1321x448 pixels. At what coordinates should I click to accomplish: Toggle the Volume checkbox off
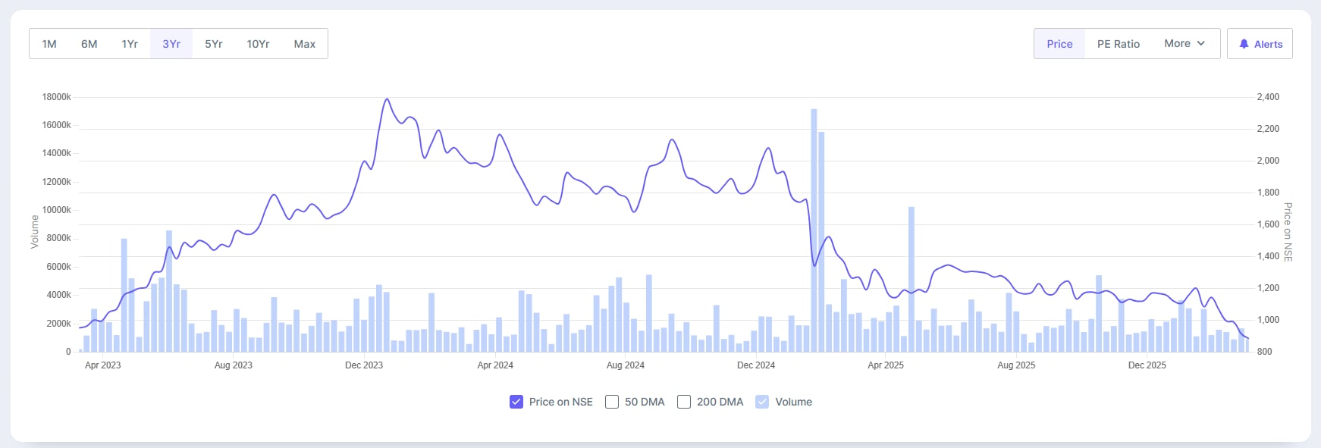click(762, 402)
